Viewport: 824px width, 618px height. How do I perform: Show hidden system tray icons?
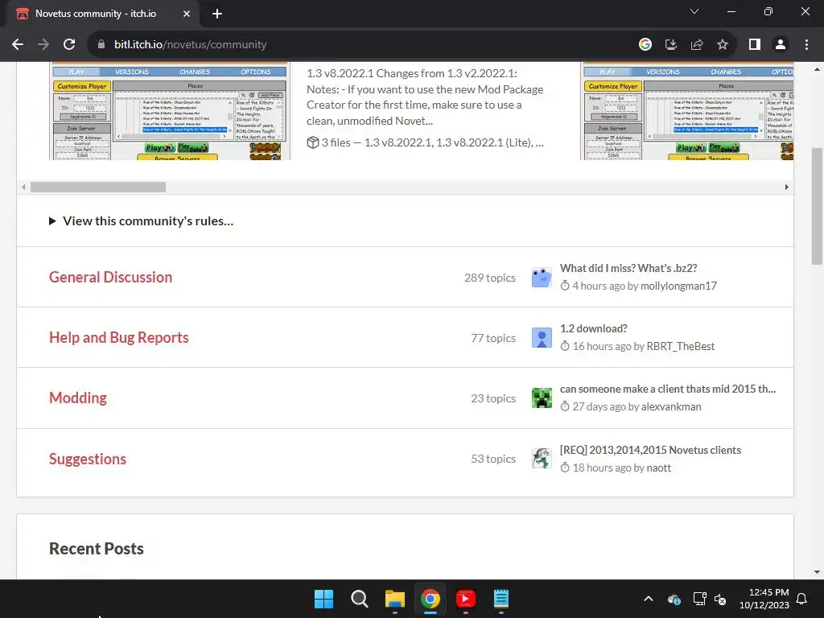click(649, 599)
